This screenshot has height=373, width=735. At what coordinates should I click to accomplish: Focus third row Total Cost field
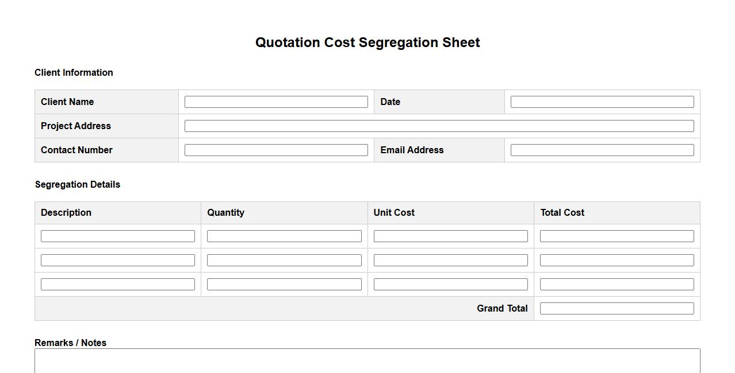click(617, 285)
